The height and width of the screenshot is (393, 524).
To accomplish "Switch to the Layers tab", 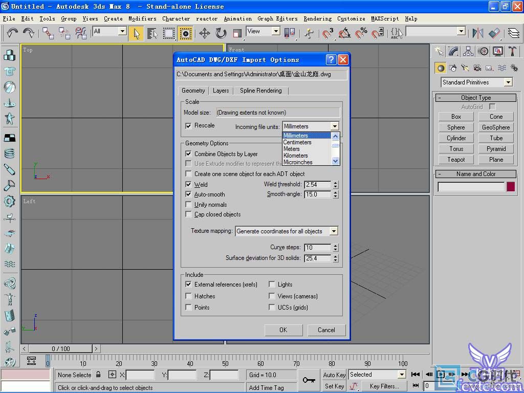I will click(x=221, y=91).
